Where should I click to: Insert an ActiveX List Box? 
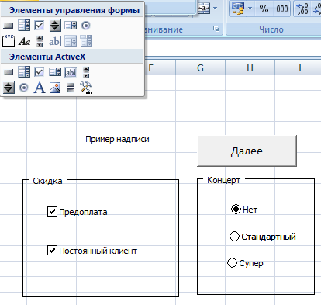55,72
